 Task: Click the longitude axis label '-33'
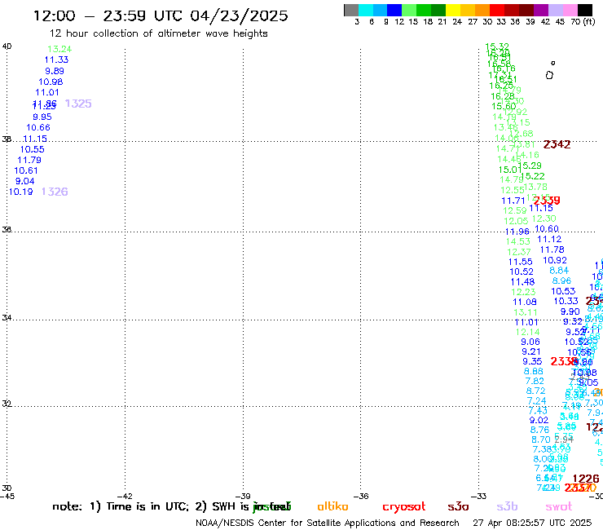[479, 497]
